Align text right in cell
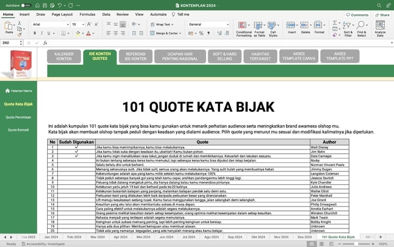This screenshot has height=247, width=394. click(x=123, y=33)
